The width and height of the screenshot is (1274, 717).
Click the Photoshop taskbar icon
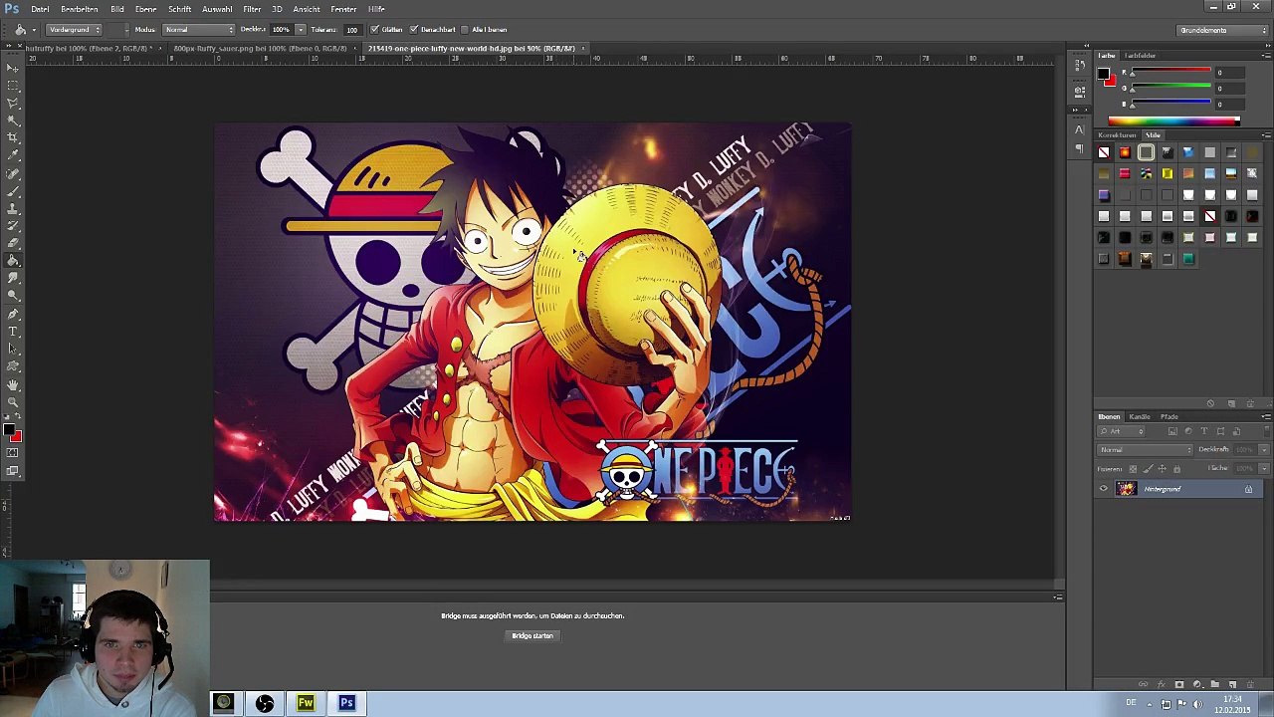coord(346,703)
